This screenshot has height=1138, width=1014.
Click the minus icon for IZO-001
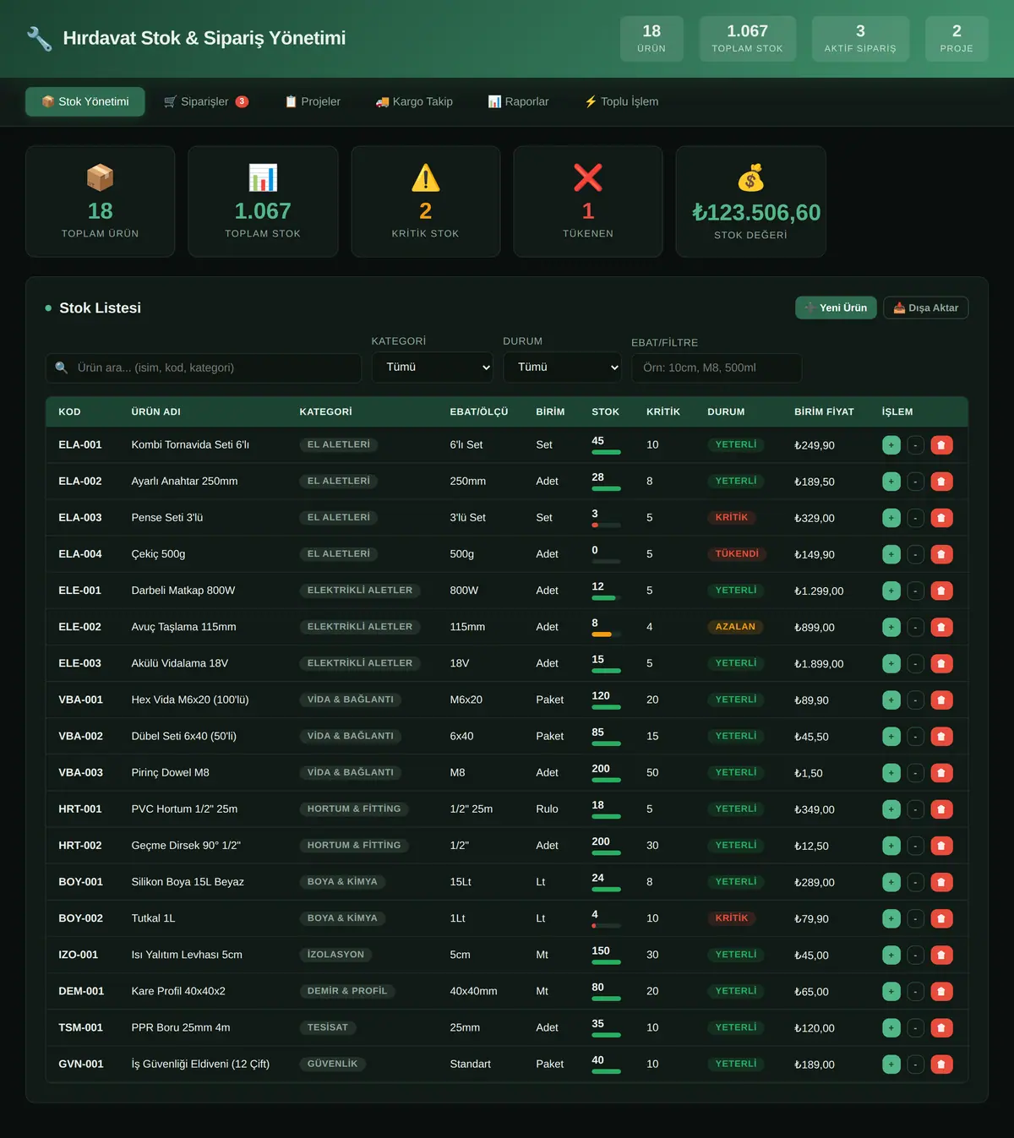[915, 955]
